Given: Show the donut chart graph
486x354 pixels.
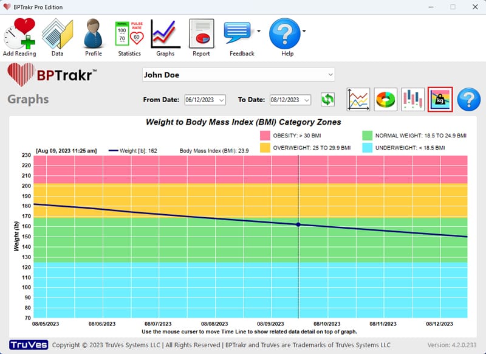Looking at the screenshot, I should click(385, 100).
